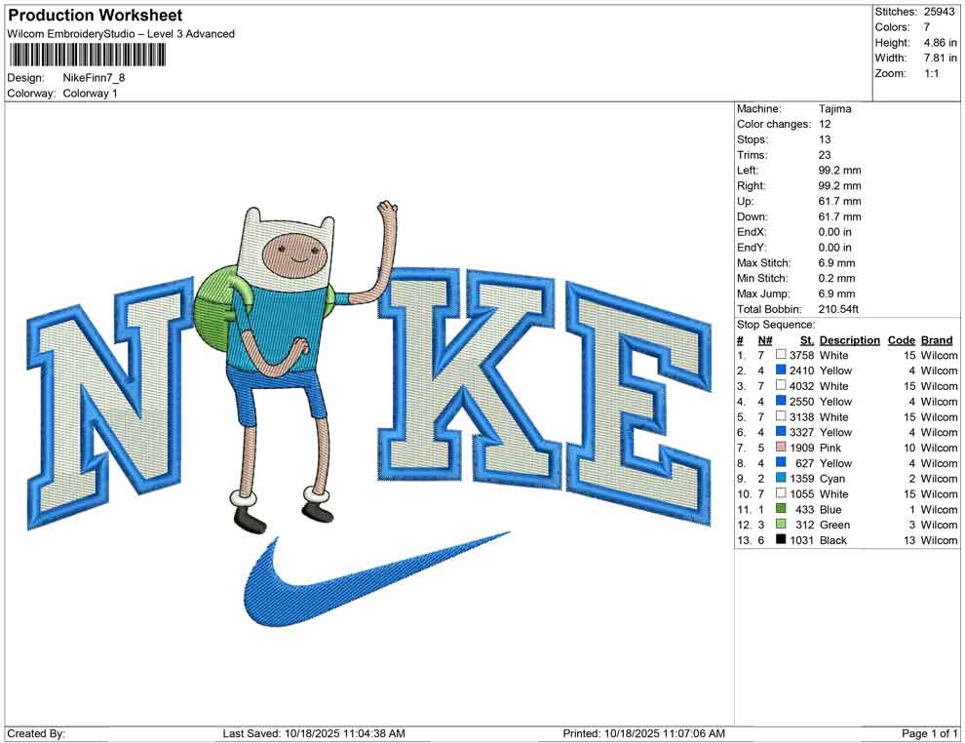Viewport: 965px width, 743px height.
Task: Click the Min Stitch value "0.2 mm"
Action: click(837, 278)
